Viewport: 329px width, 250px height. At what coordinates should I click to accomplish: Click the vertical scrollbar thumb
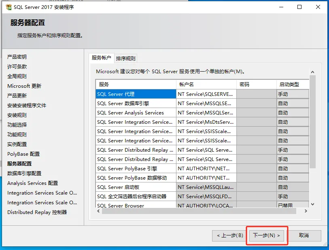click(313, 122)
